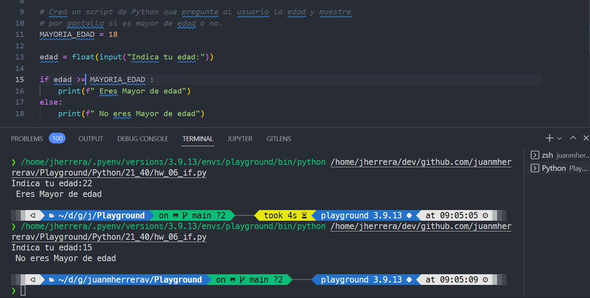Image resolution: width=590 pixels, height=298 pixels.
Task: Click the number 18 assigned on line 11
Action: point(113,34)
